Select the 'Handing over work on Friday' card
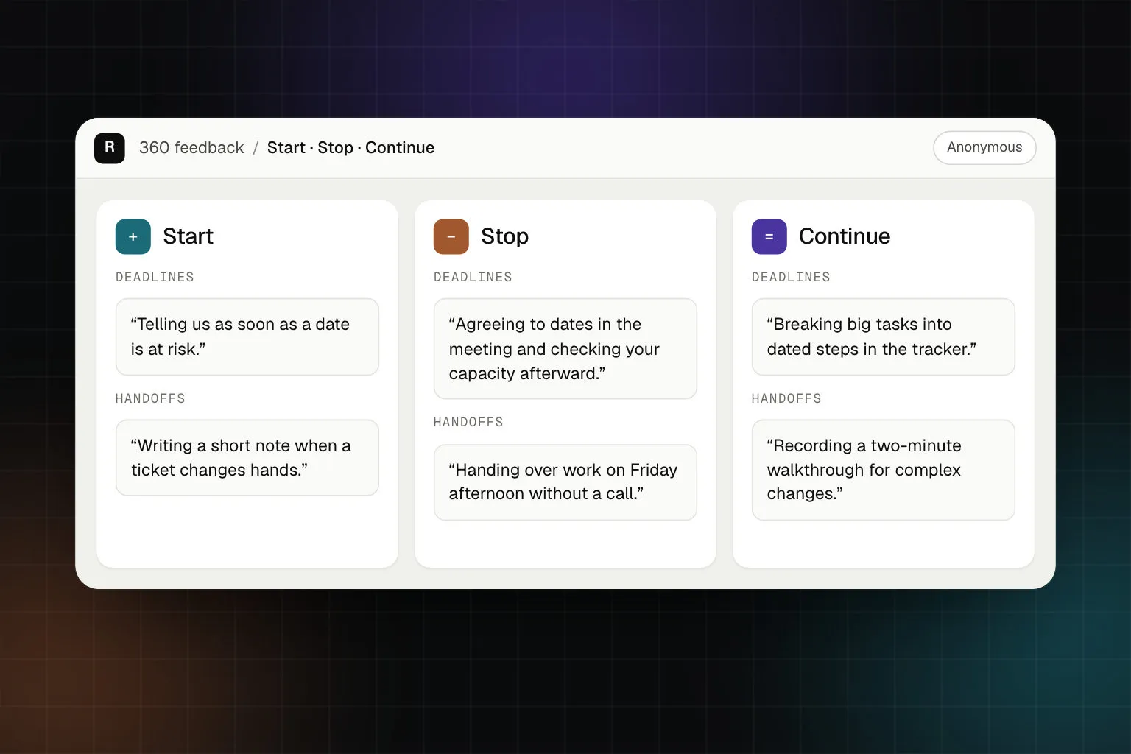This screenshot has height=754, width=1131. [565, 482]
